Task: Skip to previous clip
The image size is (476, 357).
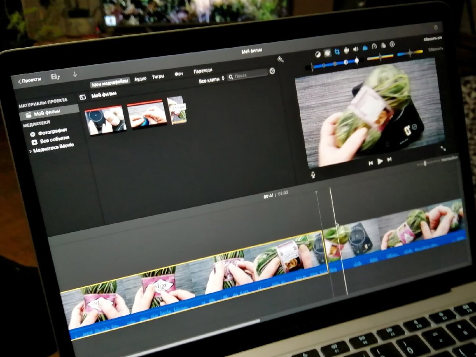Action: point(370,163)
